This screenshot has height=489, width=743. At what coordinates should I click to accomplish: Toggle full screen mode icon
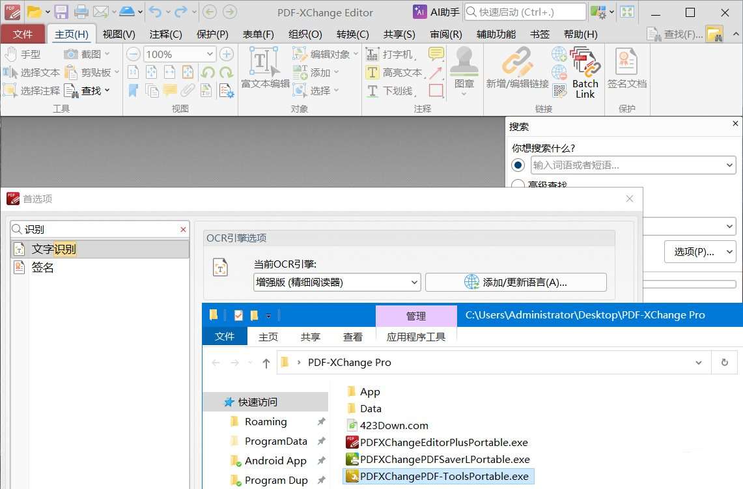tap(627, 12)
